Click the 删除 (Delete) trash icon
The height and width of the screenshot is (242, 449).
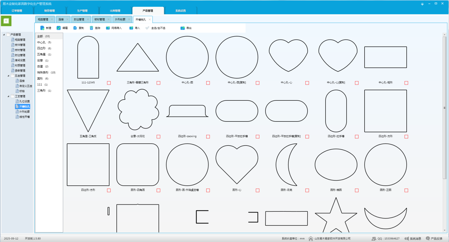[91, 28]
